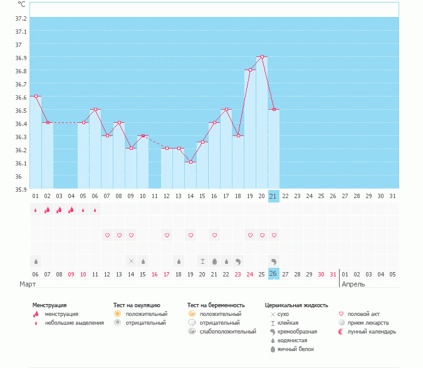
Task: Click the egg white icon on cycle day 16
Action: click(x=214, y=261)
